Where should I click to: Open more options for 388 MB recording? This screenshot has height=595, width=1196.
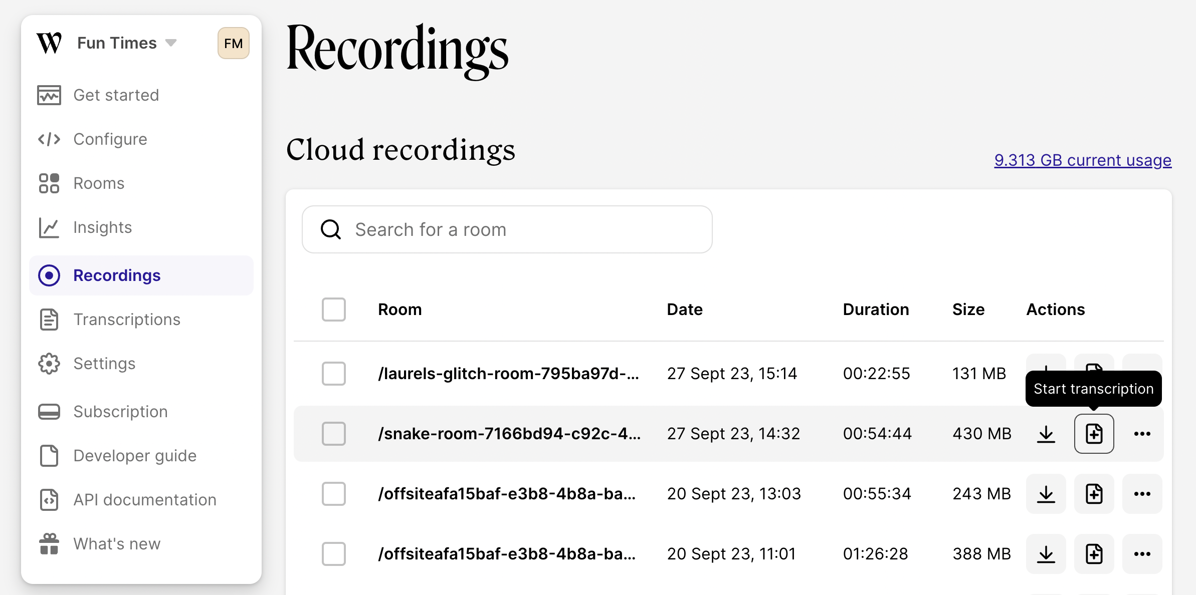[x=1142, y=554]
